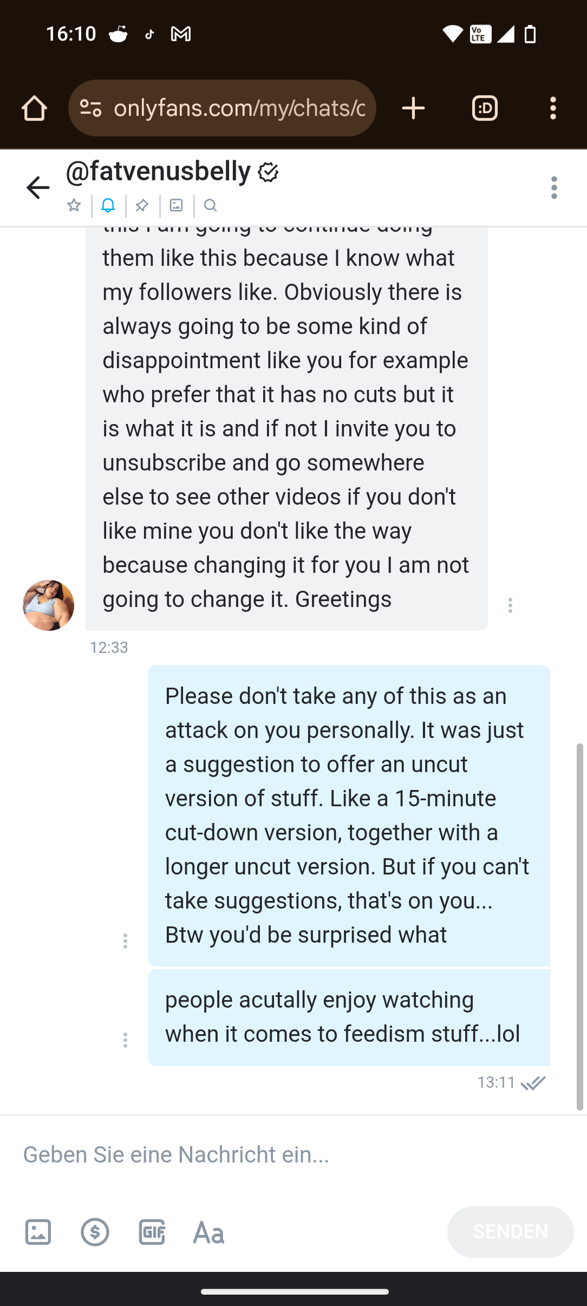
Task: Toggle pin for this conversation
Action: (142, 205)
